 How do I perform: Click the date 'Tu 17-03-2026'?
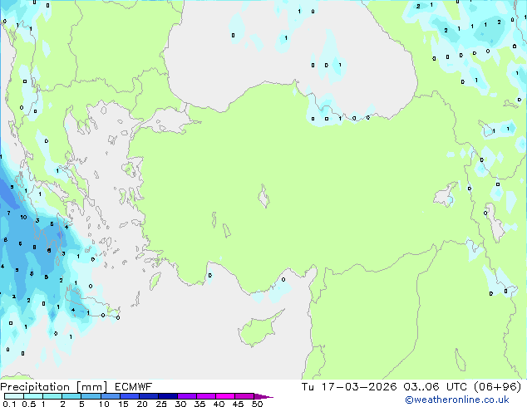[349, 387]
